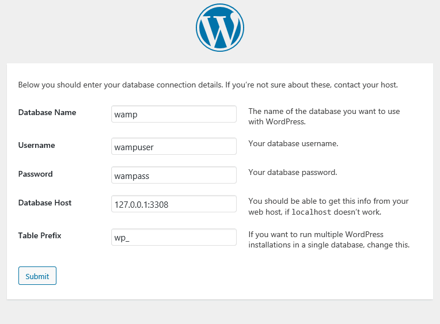
Task: Click into the Password field showing wampass
Action: coord(174,175)
